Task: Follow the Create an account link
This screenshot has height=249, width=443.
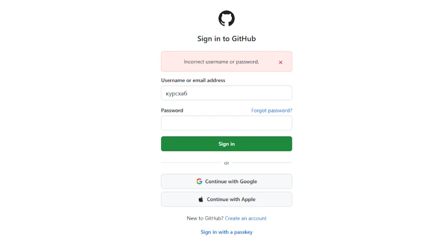Action: pyautogui.click(x=245, y=218)
